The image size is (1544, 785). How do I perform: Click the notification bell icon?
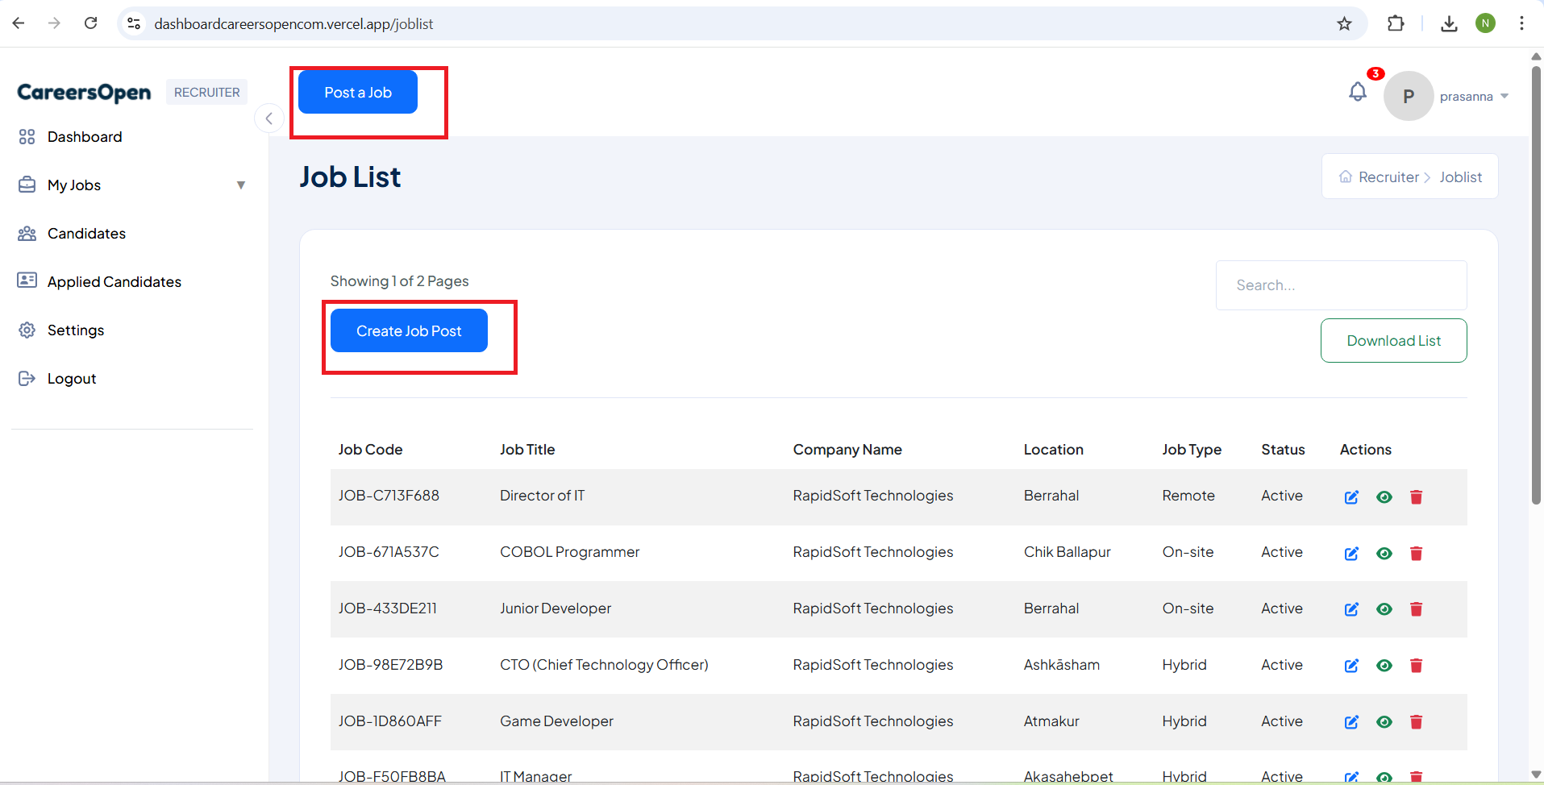pos(1358,93)
